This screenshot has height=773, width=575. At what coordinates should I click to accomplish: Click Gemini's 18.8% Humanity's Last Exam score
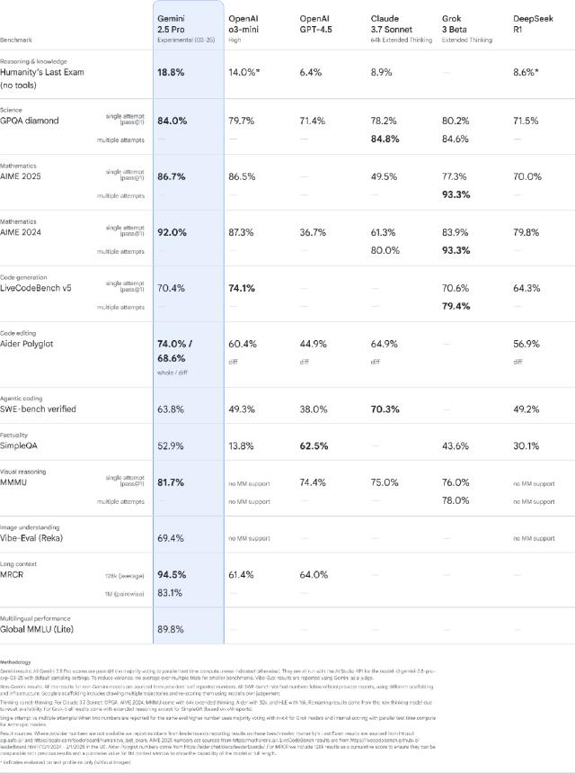tap(171, 73)
